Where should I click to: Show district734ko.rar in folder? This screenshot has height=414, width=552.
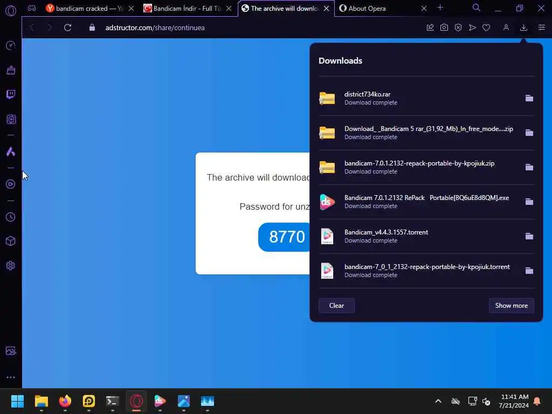coord(529,98)
